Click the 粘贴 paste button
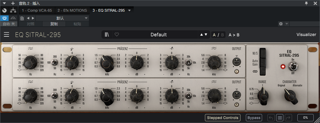This screenshot has width=320, height=123. pos(78,24)
